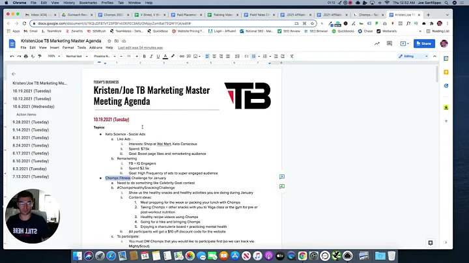Open the Editing mode dropdown
The height and width of the screenshot is (263, 469).
414,56
